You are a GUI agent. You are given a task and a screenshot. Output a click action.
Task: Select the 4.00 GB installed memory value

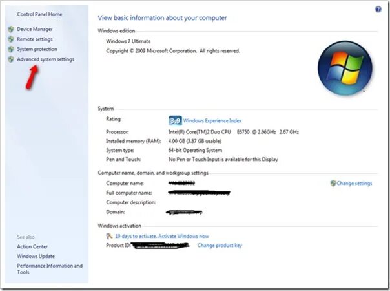point(195,141)
